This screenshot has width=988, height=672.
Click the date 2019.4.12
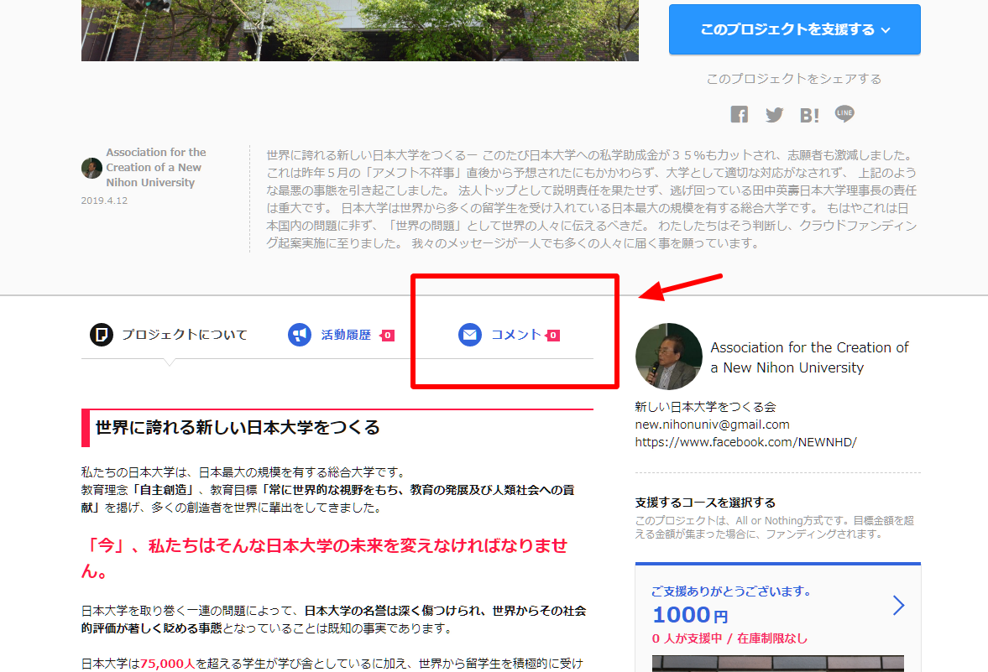(104, 201)
